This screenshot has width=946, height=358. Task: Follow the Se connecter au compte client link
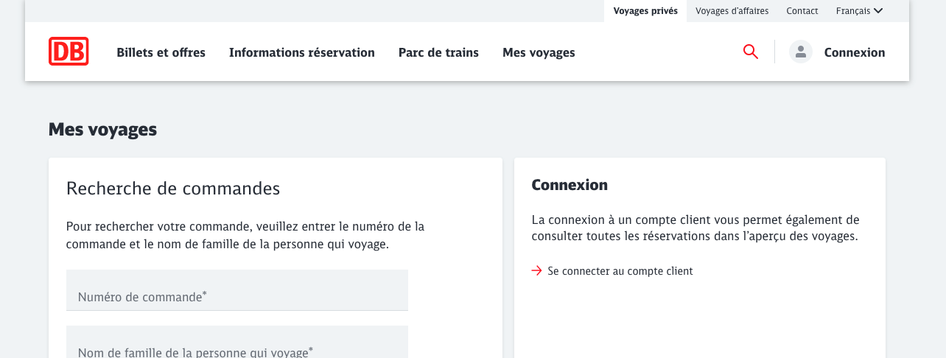click(620, 271)
